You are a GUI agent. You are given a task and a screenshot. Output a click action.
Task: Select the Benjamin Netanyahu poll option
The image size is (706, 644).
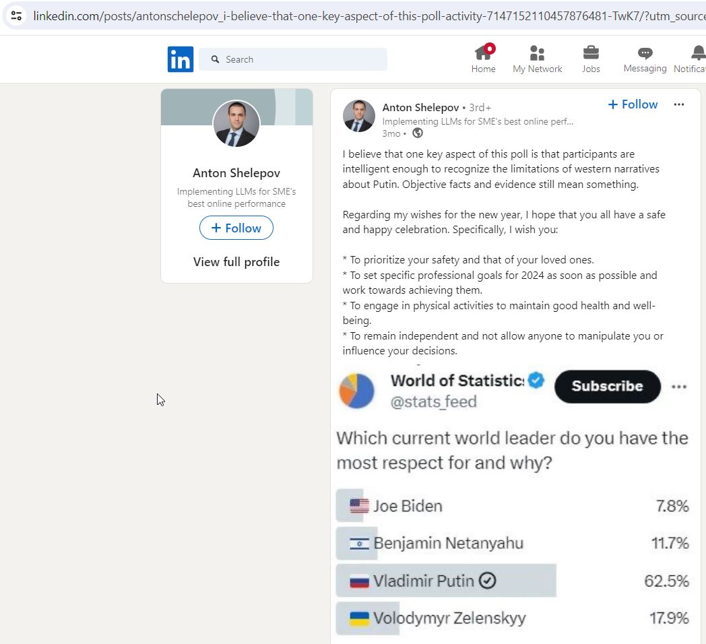click(513, 543)
